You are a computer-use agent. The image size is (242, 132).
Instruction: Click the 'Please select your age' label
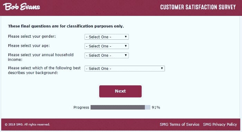tap(29, 46)
